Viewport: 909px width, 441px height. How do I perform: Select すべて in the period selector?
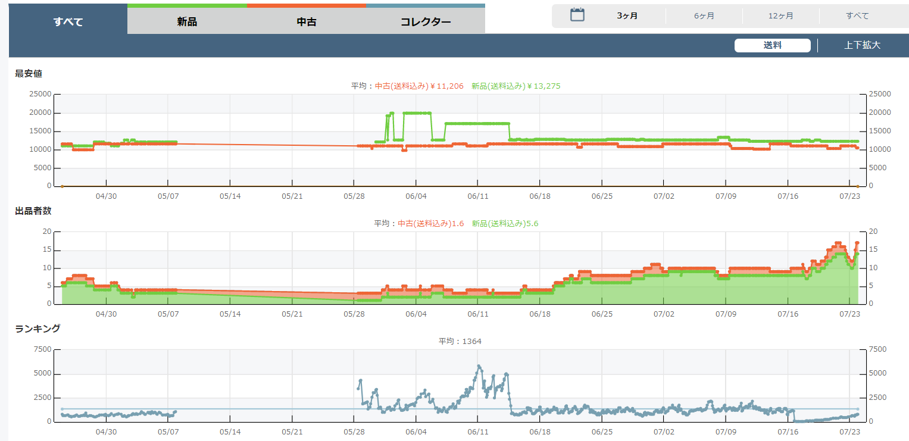(x=857, y=16)
